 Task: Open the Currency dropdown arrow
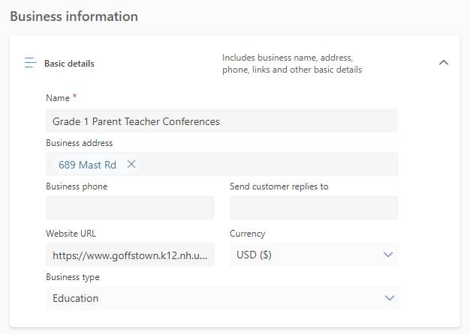[388, 255]
